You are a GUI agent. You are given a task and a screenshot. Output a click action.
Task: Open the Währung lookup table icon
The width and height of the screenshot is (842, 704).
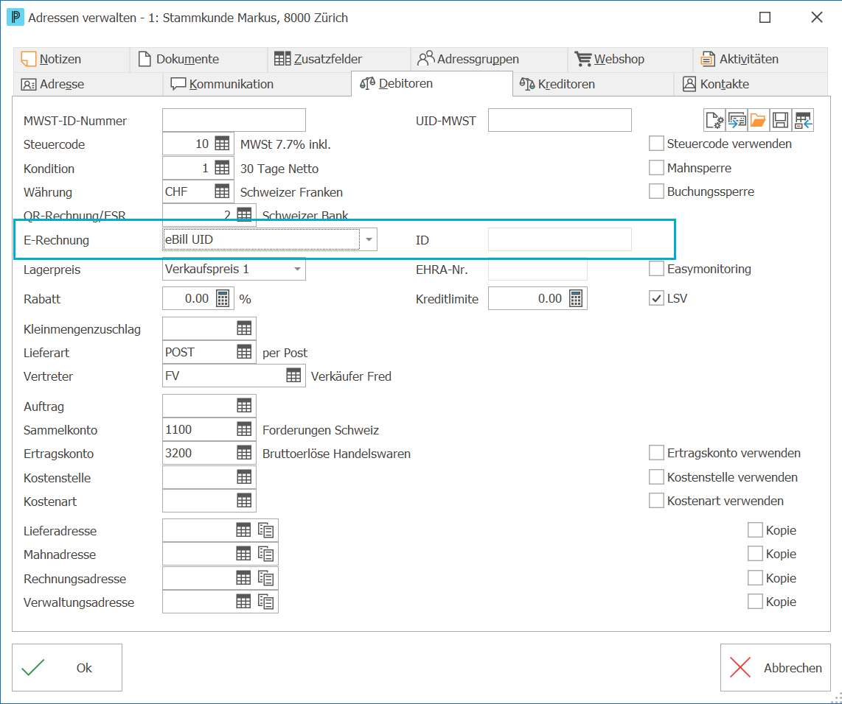(x=222, y=191)
